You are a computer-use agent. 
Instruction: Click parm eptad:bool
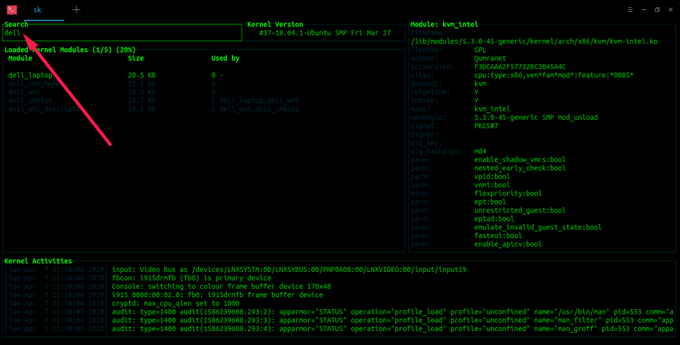494,219
